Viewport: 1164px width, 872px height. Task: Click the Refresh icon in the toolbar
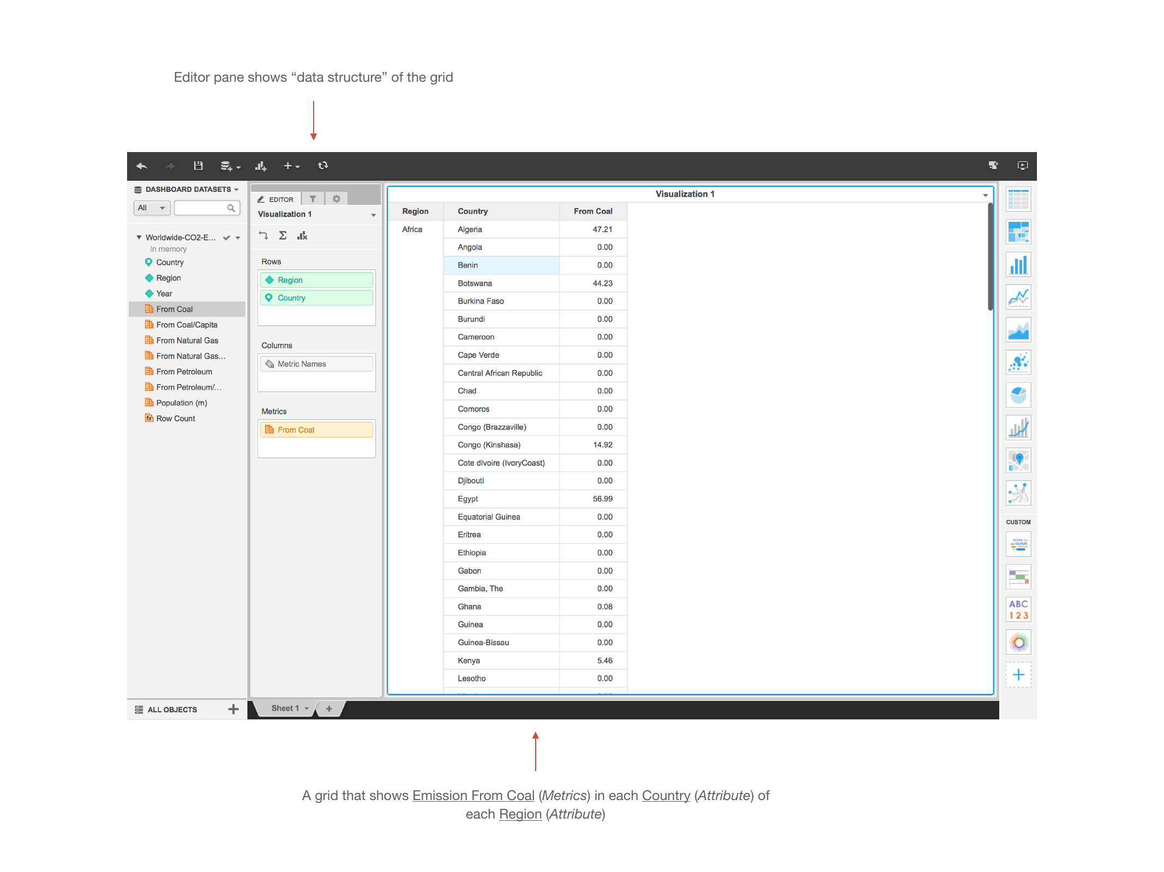click(323, 166)
